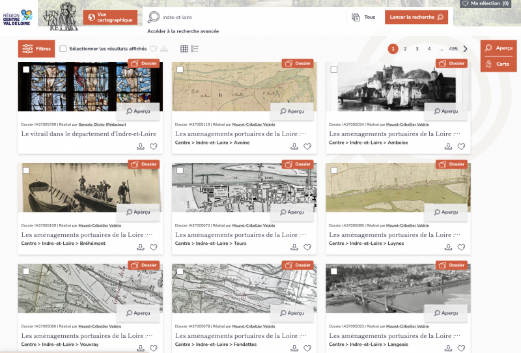This screenshot has height=353, width=521.
Task: Switch to the Carte side tab
Action: tap(498, 64)
